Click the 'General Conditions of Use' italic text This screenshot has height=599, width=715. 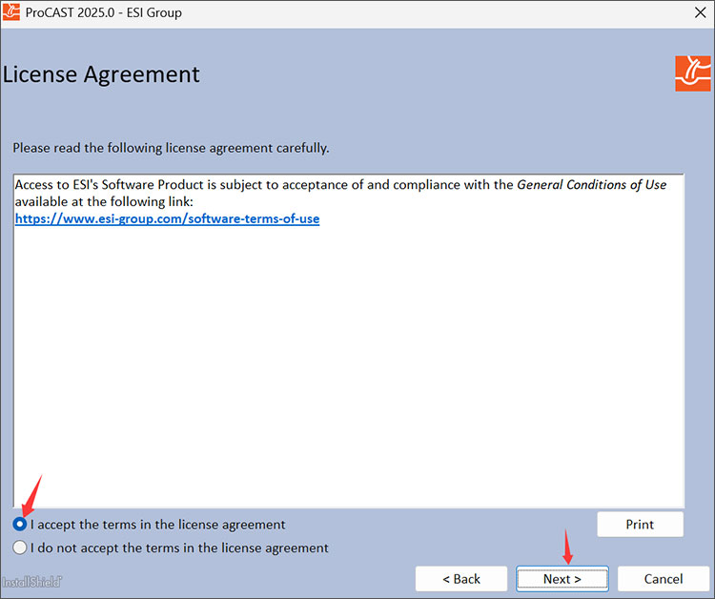tap(591, 185)
